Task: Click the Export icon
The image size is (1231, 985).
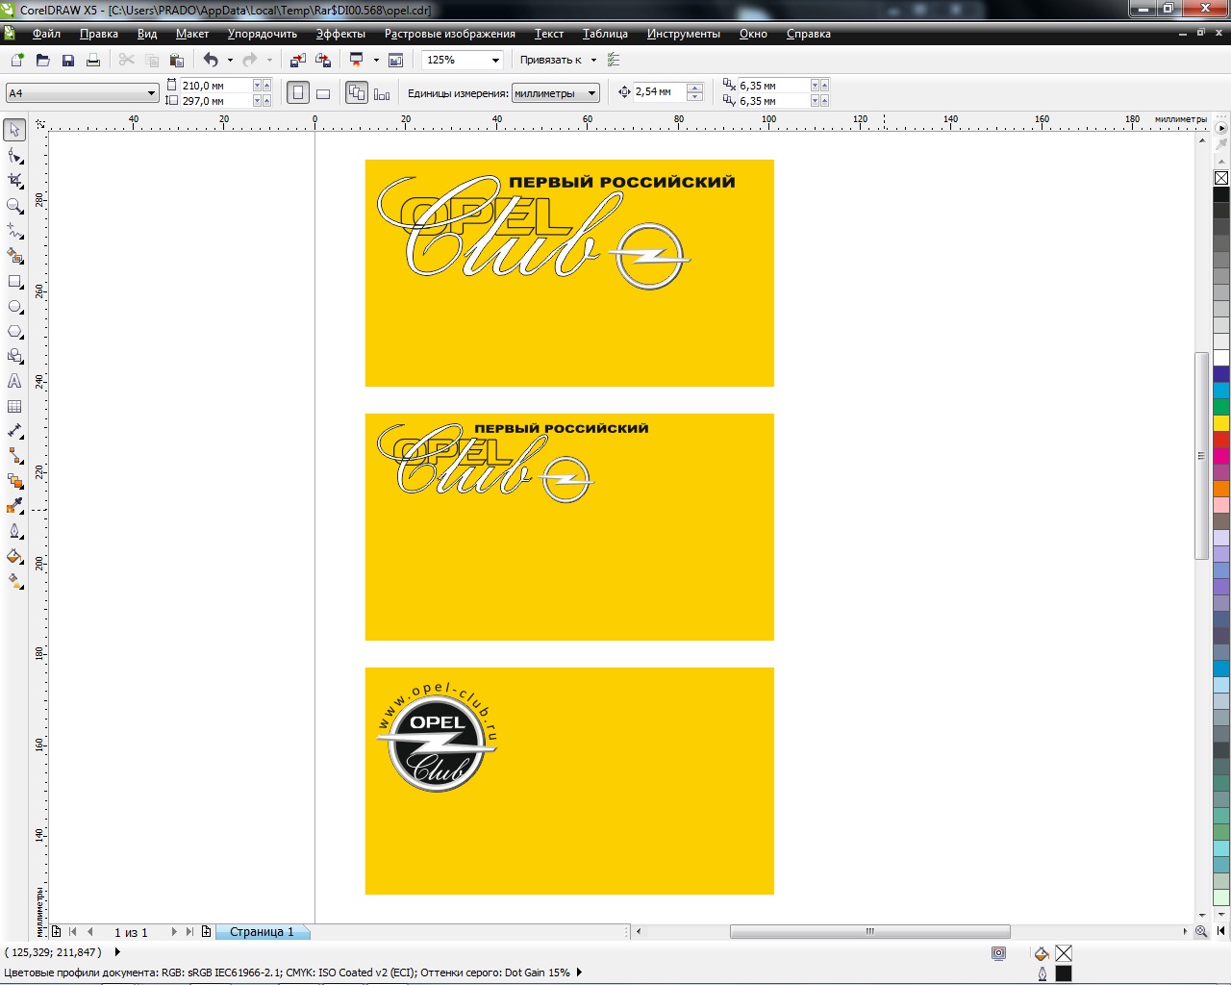Action: 323,60
